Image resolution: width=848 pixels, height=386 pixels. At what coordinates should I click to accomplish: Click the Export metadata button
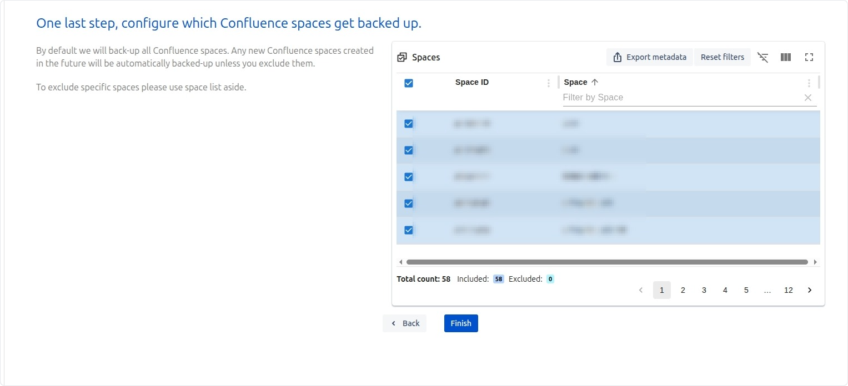pos(650,57)
